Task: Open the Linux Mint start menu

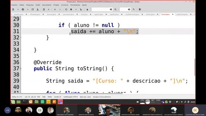Action: point(13,102)
